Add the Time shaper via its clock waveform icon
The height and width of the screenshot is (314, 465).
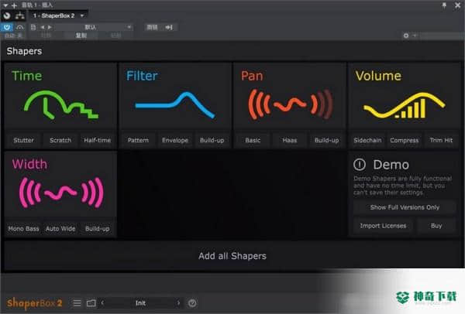[60, 105]
